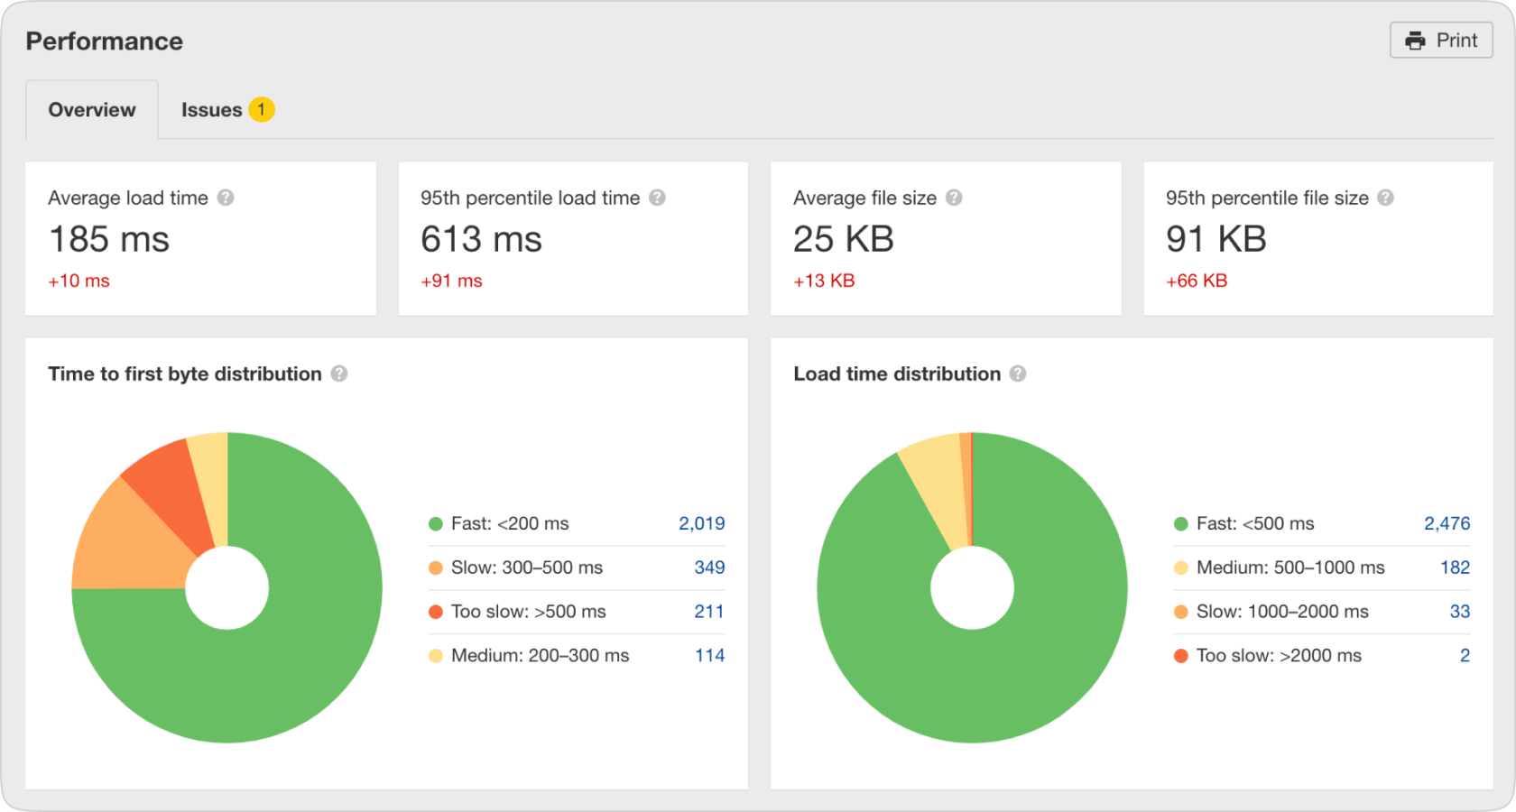Open the 2,019 fast TTFB pages link

701,523
